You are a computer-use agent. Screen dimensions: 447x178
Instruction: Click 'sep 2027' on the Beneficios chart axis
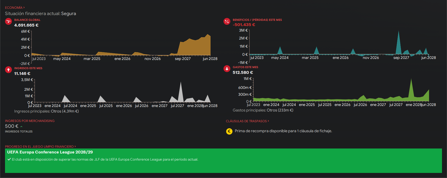coord(401,58)
